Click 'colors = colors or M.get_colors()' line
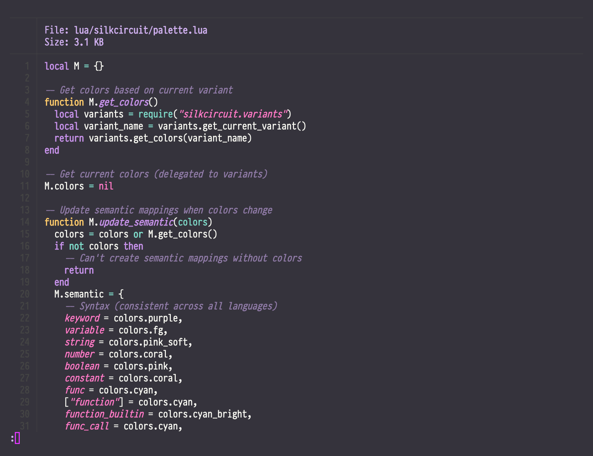The width and height of the screenshot is (593, 456). [136, 234]
